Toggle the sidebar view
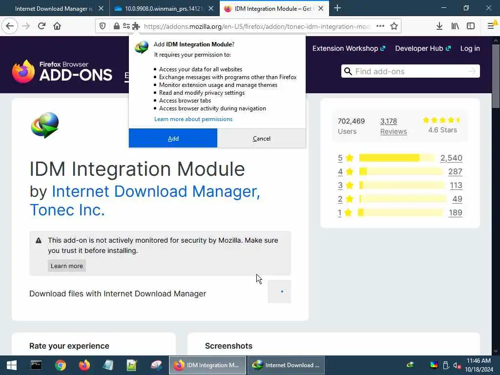500x375 pixels. coord(471,26)
